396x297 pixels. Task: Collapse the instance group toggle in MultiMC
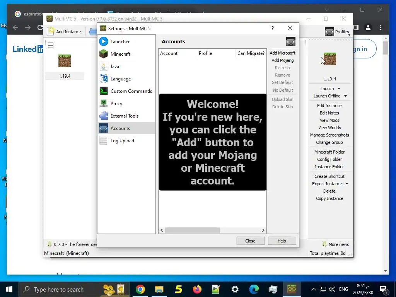(x=51, y=46)
